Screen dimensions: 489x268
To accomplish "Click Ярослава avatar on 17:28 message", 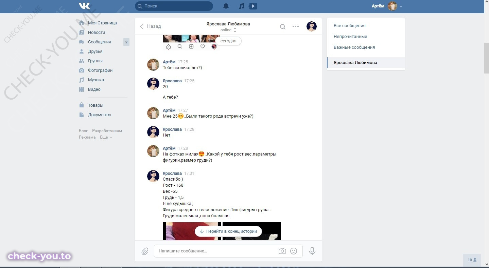I will (x=153, y=132).
